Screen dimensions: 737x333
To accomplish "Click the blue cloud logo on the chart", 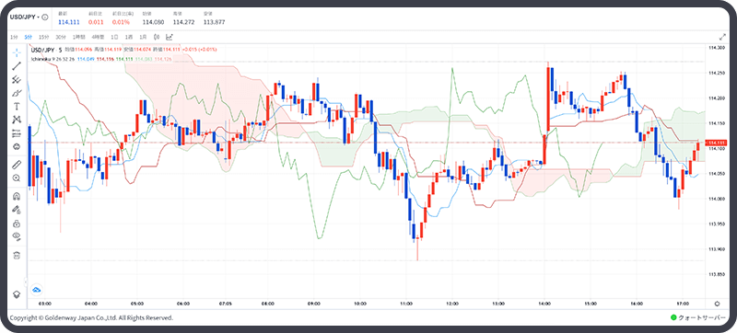I will click(x=37, y=290).
